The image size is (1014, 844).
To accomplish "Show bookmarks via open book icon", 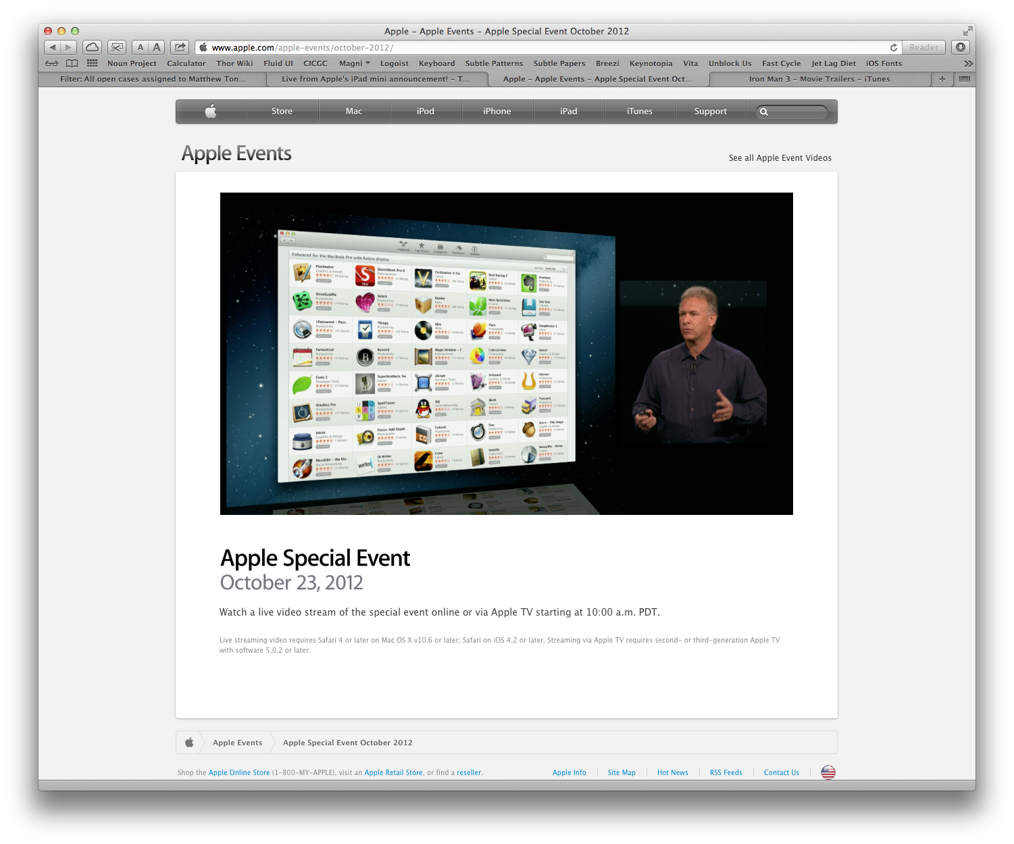I will [x=72, y=64].
